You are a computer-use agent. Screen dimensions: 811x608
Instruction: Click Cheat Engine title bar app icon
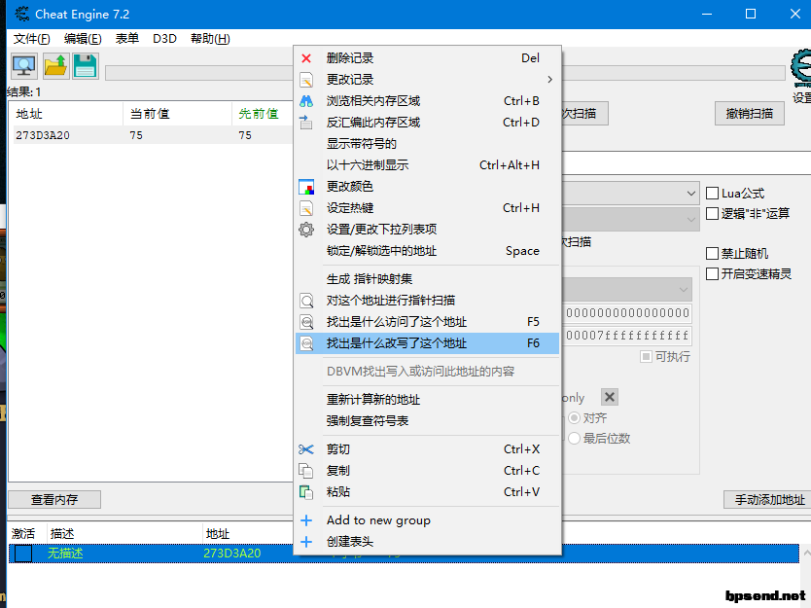coord(21,14)
